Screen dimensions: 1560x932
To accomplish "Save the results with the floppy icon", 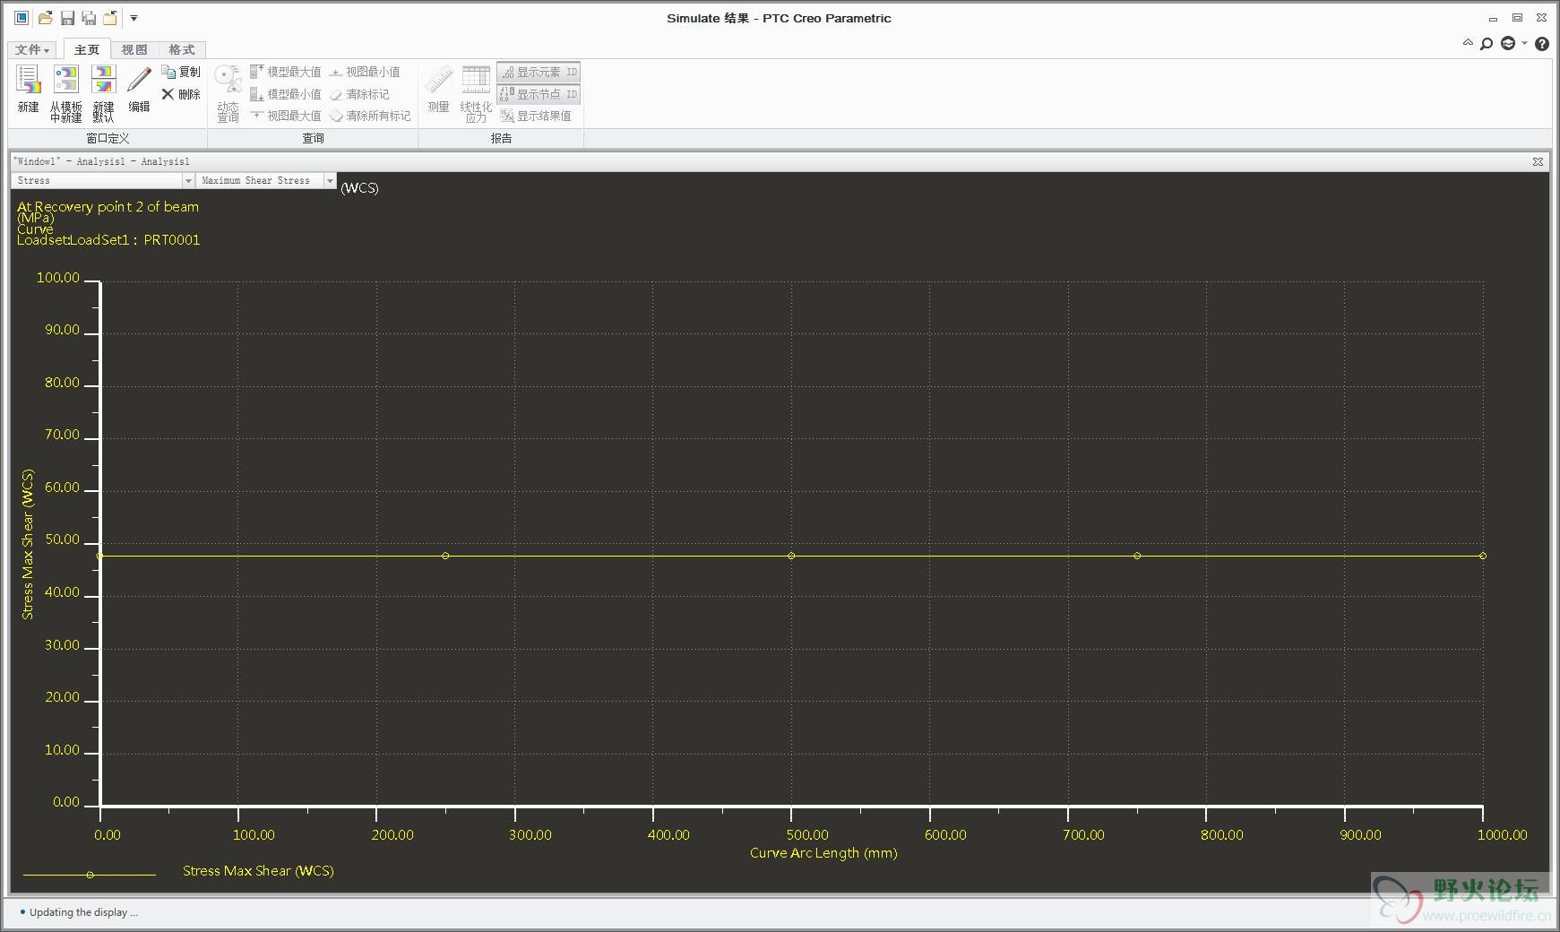I will click(67, 18).
